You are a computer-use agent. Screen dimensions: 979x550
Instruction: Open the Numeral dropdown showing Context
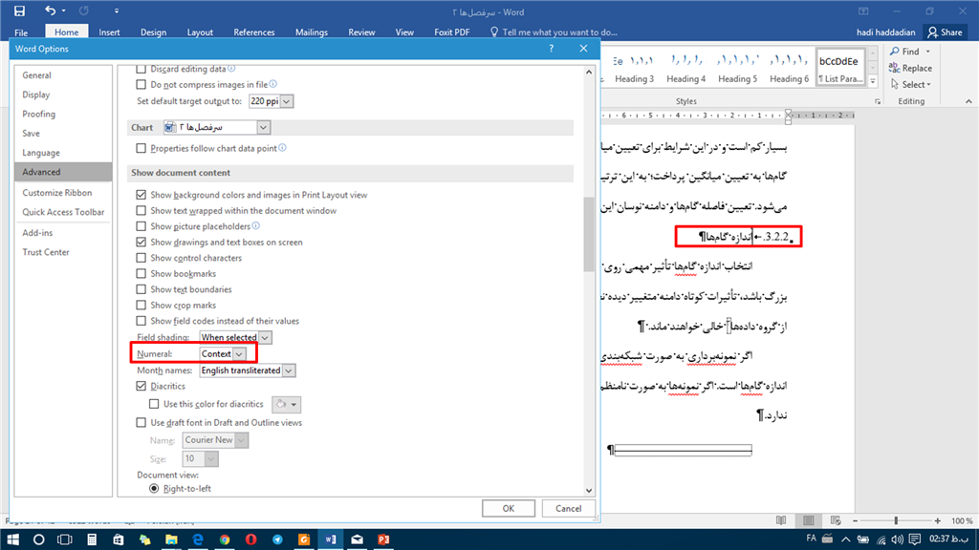[x=238, y=353]
